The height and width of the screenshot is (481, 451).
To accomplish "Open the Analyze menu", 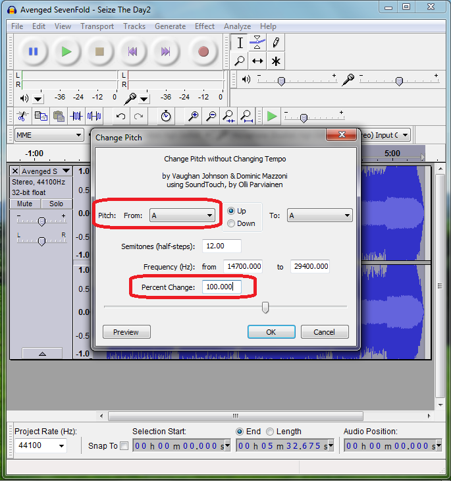I will pos(237,26).
